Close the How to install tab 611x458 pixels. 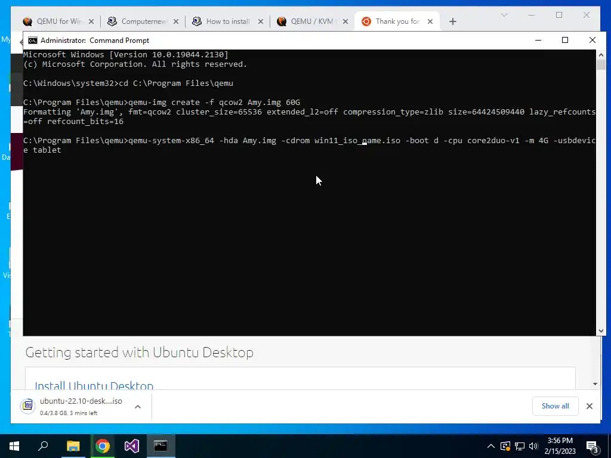[261, 21]
